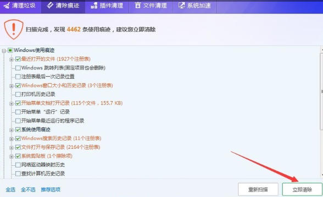Click the orange warning shield icon
The height and width of the screenshot is (197, 323).
click(14, 29)
